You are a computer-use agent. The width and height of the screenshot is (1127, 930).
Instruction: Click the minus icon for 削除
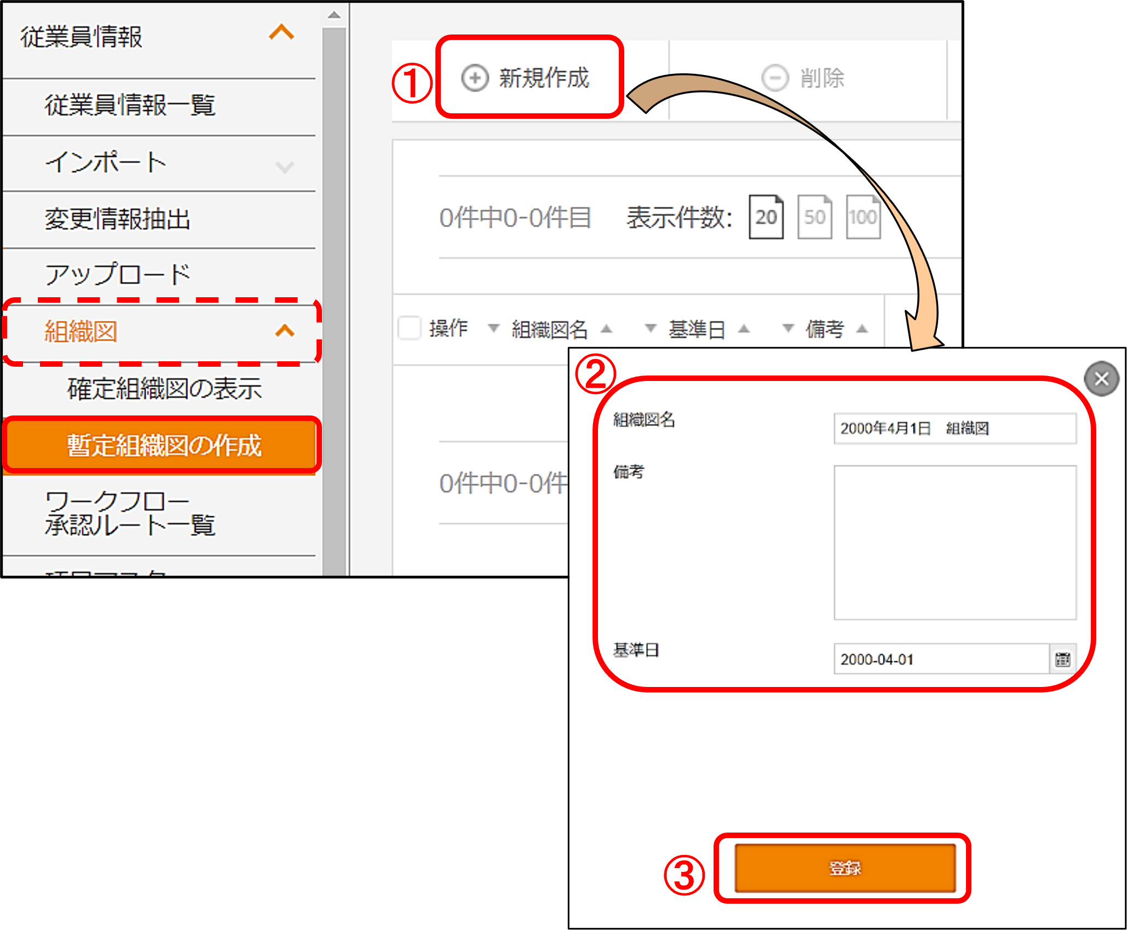pos(775,78)
